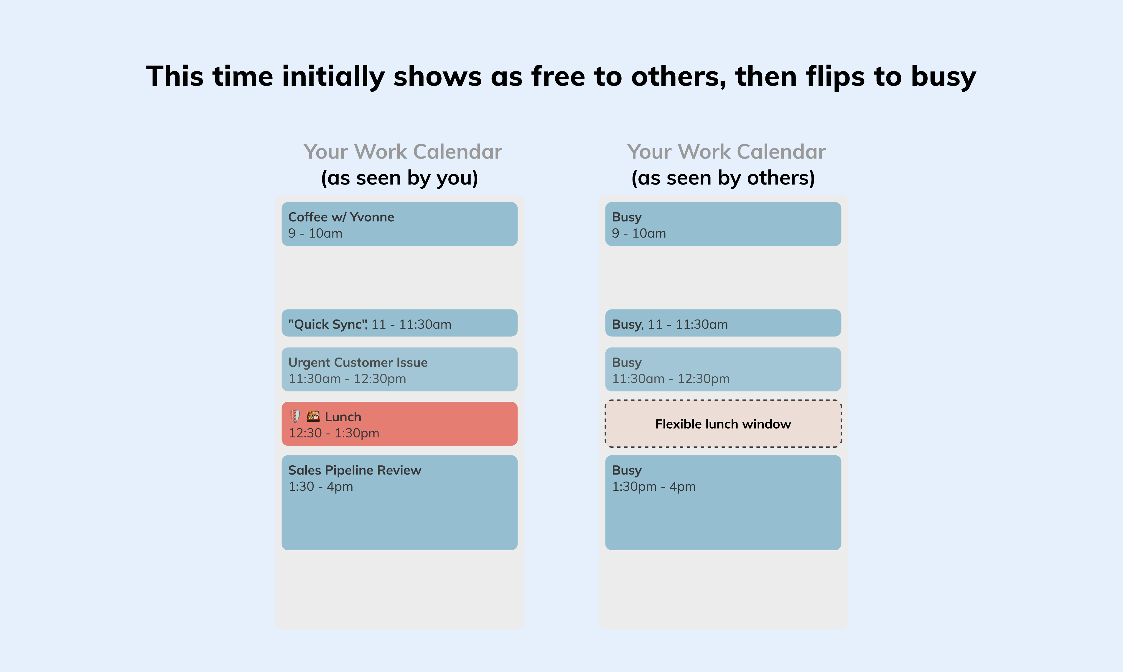The width and height of the screenshot is (1123, 672).
Task: Click empty area below Sales Pipeline Review
Action: point(399,589)
